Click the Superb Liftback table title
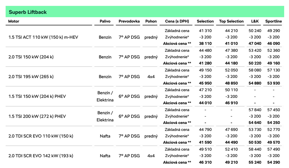Image resolution: width=289 pixels, height=168 pixels. pos(28,12)
